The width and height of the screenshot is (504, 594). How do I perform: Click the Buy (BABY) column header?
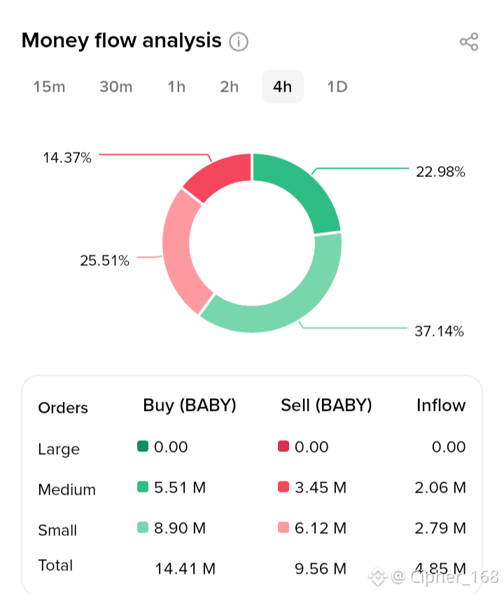[190, 405]
